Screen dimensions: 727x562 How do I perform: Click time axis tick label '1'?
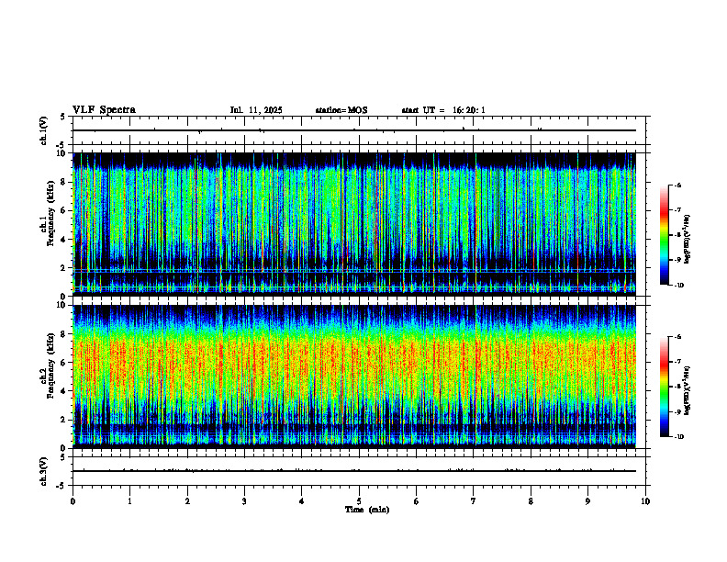[x=129, y=501]
